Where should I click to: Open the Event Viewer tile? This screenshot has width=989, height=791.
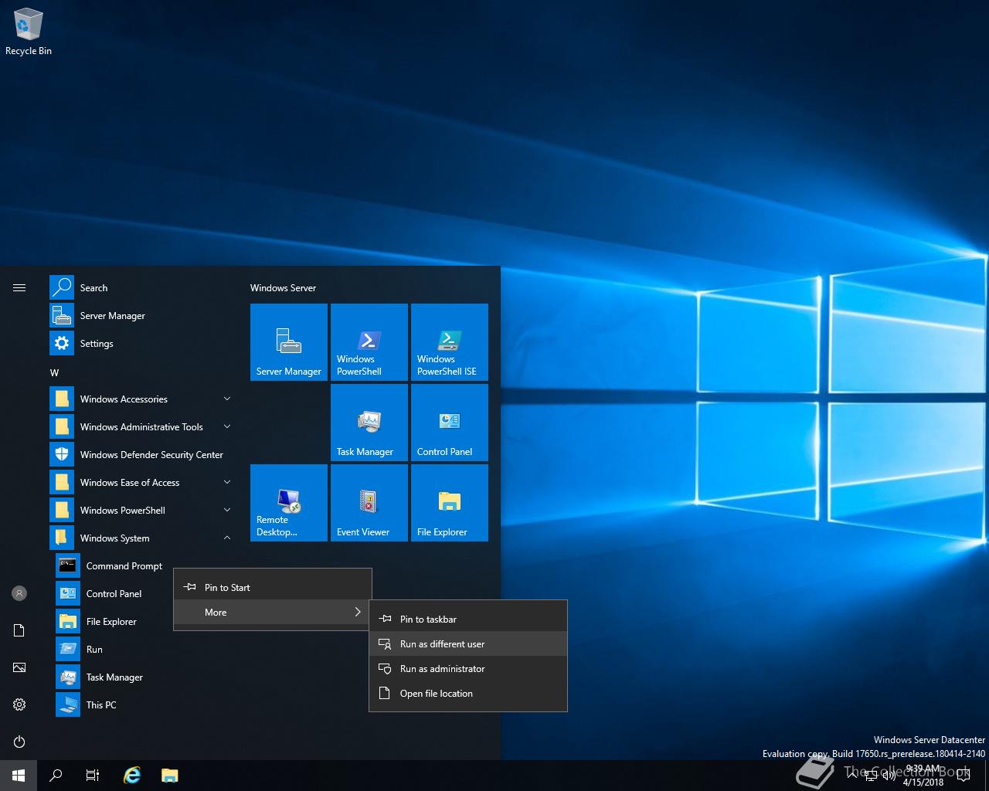(x=369, y=503)
